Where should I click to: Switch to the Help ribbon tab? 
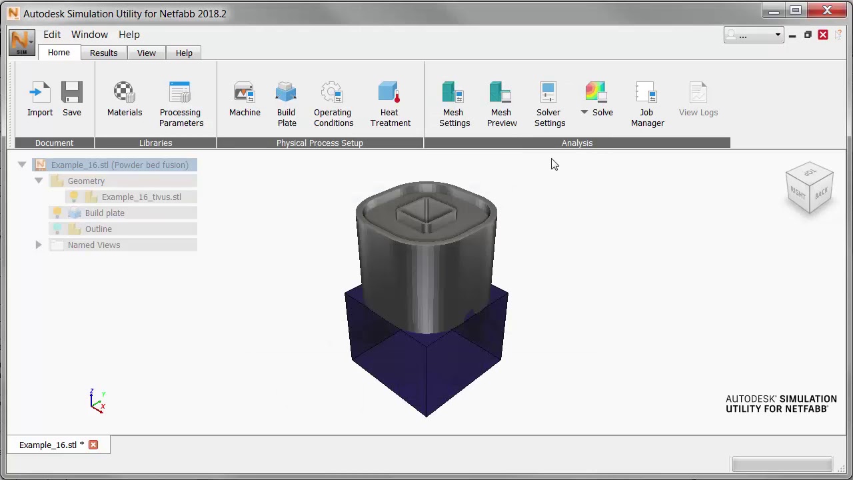(x=184, y=53)
